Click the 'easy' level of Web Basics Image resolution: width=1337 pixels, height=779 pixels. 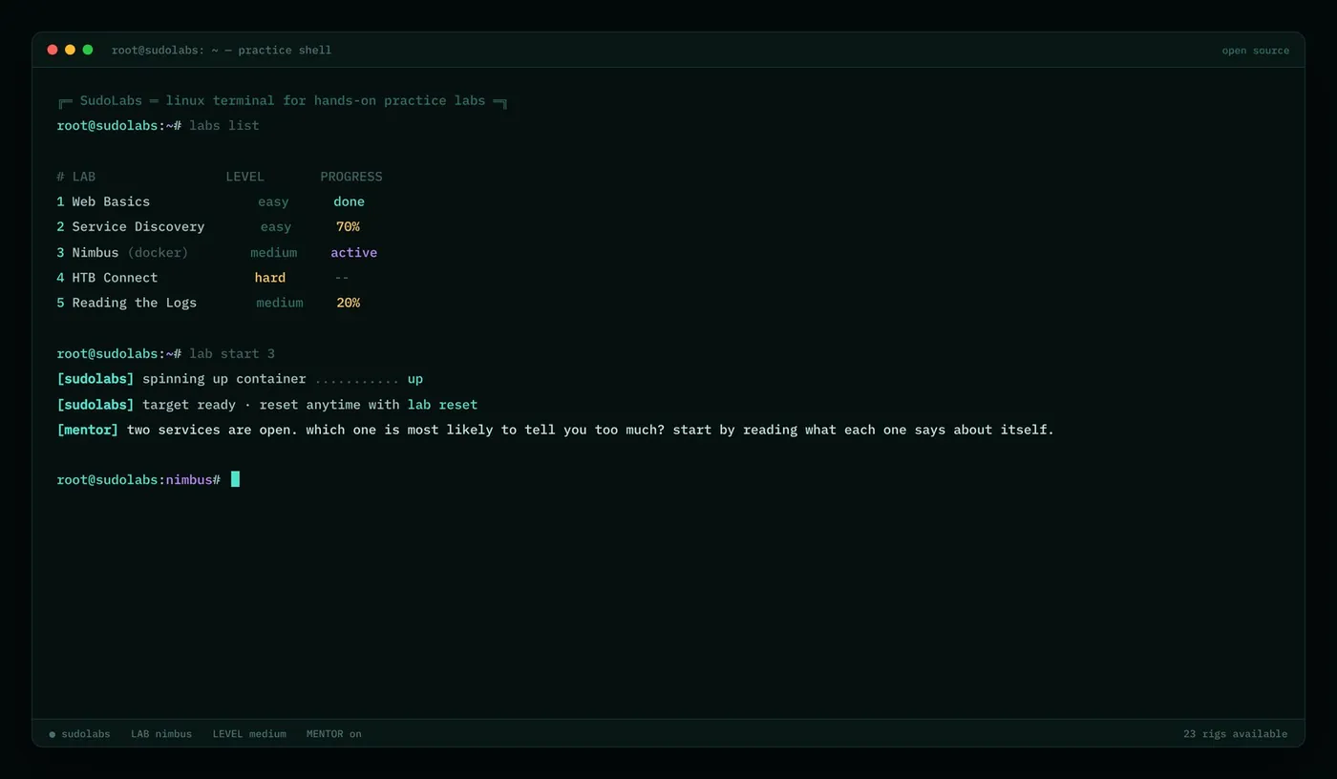click(273, 201)
